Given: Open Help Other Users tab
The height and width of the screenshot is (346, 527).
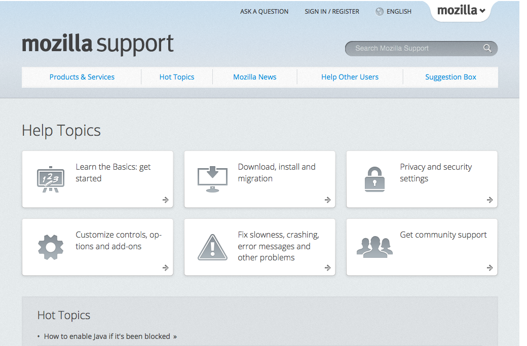Looking at the screenshot, I should click(350, 77).
